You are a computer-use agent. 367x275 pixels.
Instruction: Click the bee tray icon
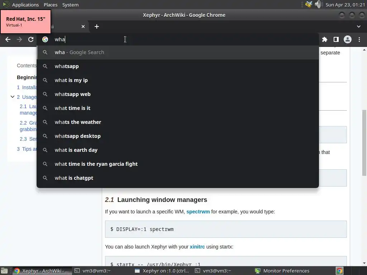tap(309, 4)
